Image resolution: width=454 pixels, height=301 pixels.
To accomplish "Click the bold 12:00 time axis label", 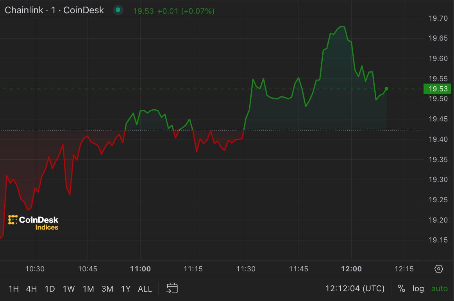I will 351,269.
